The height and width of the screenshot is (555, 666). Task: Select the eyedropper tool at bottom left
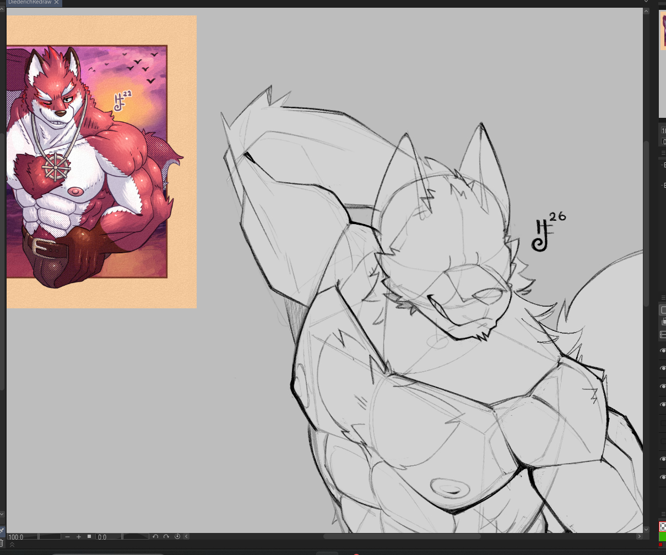pos(2,532)
